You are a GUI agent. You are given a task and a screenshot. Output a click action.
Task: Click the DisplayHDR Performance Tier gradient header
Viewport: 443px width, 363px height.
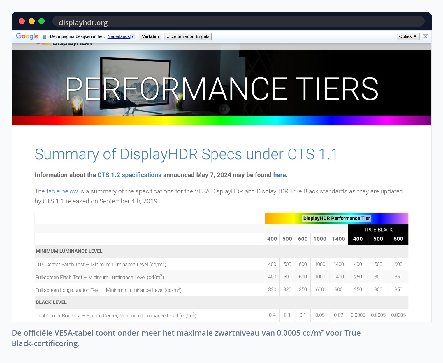(x=336, y=218)
